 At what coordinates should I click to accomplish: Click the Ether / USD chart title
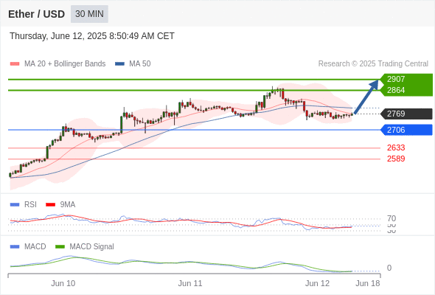[x=36, y=14]
